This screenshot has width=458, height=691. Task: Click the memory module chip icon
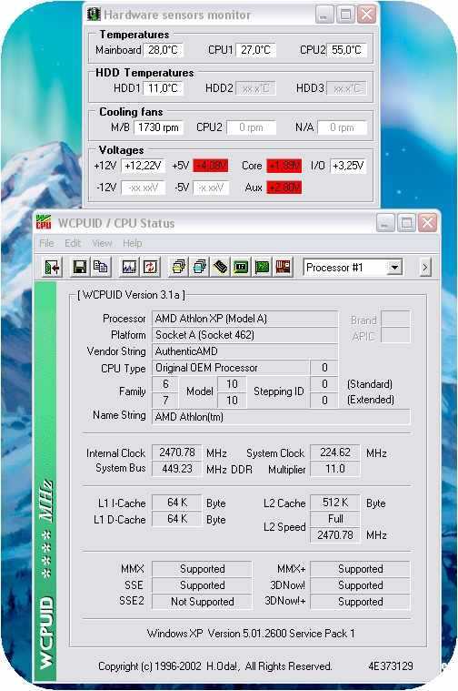[221, 267]
